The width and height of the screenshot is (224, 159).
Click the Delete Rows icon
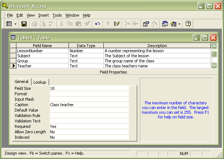tap(135, 24)
